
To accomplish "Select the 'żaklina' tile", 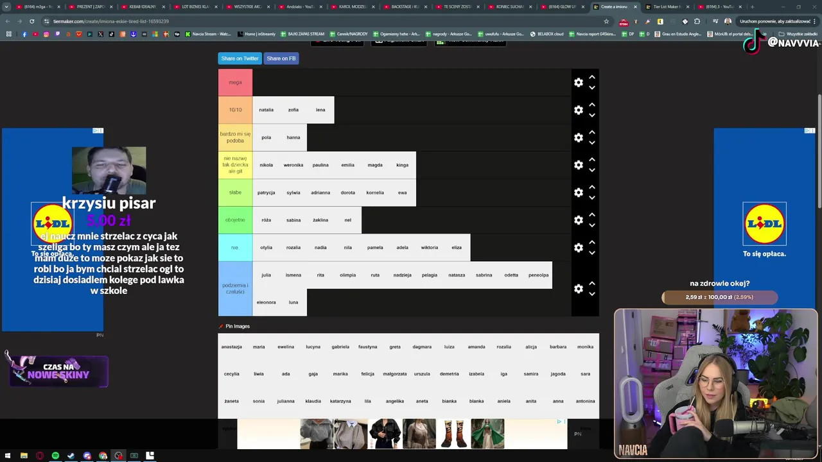I will click(320, 220).
